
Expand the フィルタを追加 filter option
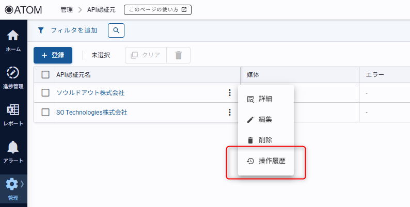[x=68, y=30]
